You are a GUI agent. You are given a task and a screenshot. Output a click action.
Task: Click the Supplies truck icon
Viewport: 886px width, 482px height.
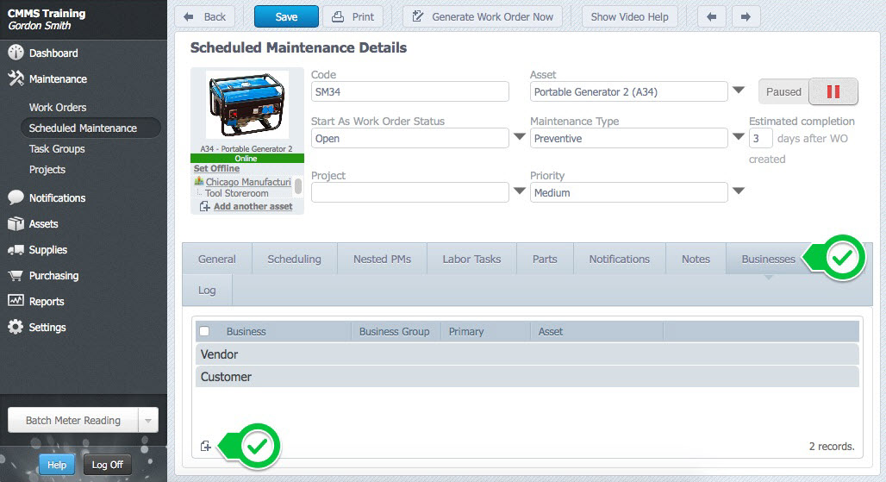point(16,250)
